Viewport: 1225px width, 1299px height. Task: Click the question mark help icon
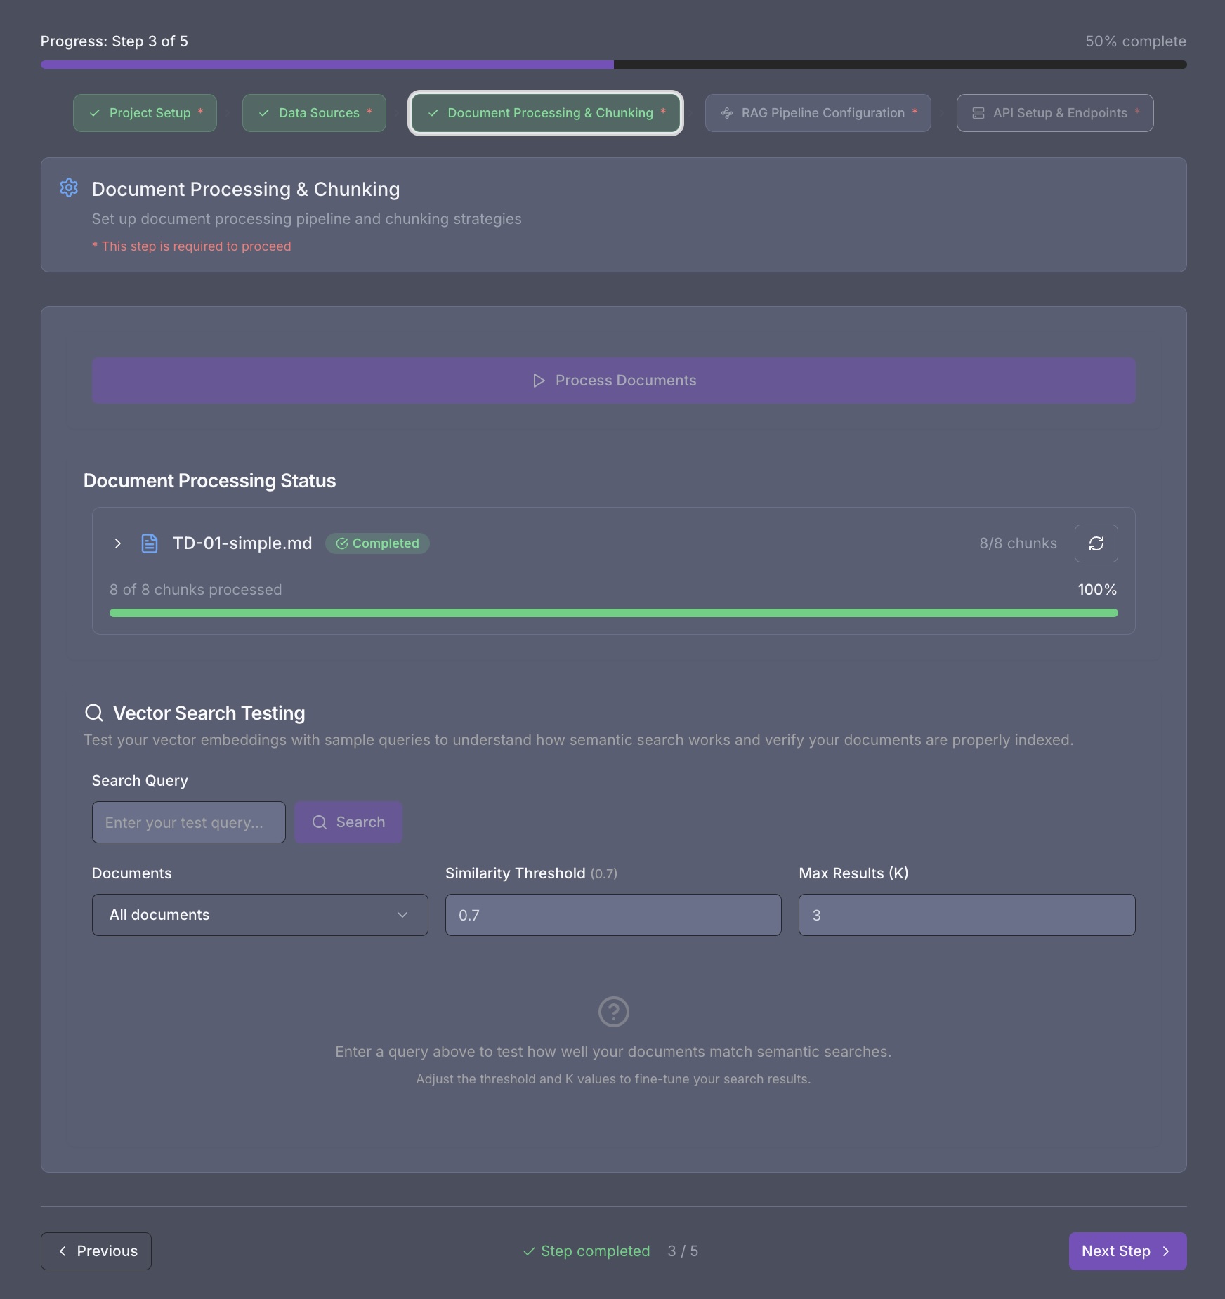[613, 1012]
